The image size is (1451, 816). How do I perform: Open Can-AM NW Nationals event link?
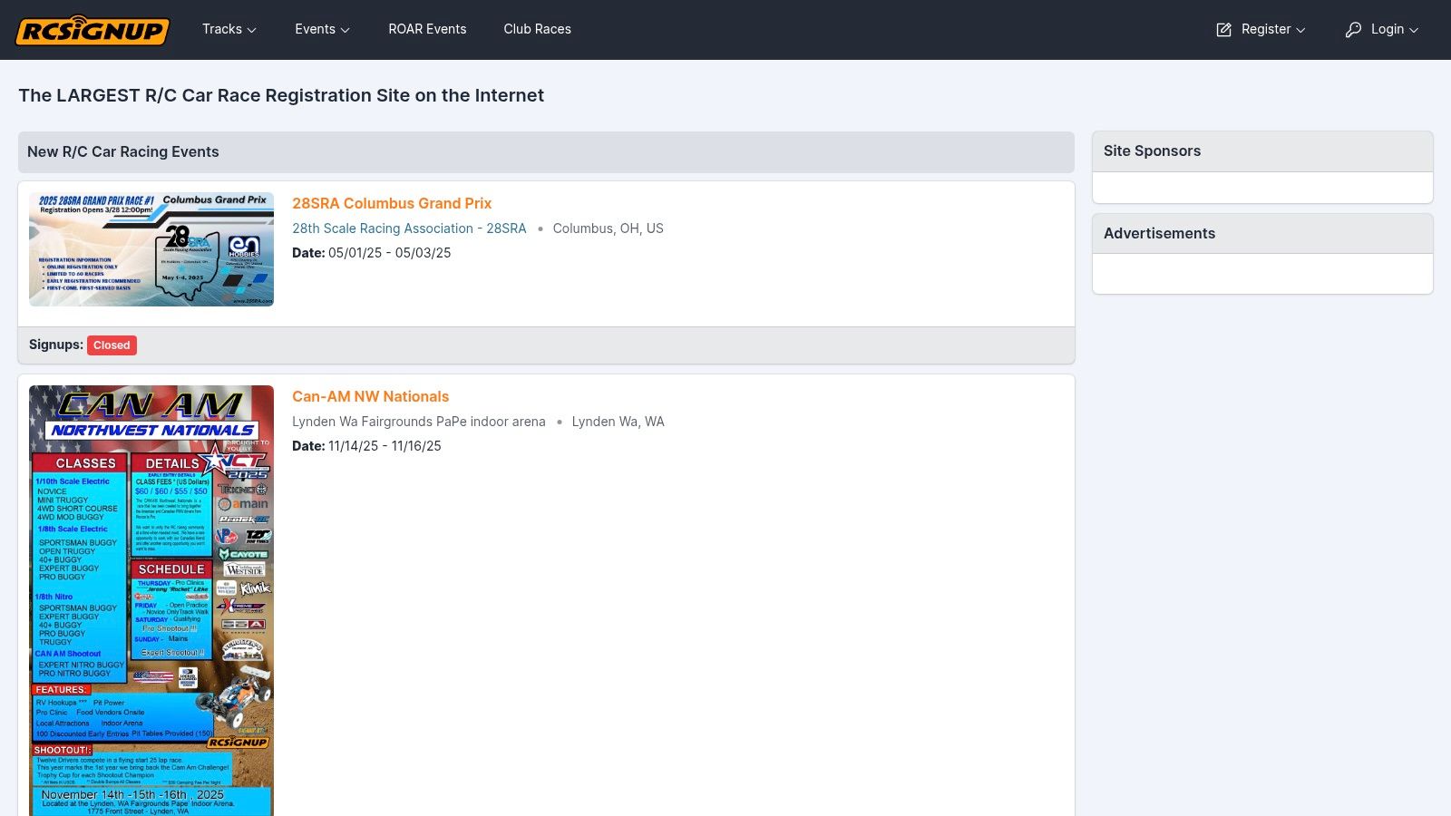point(370,396)
